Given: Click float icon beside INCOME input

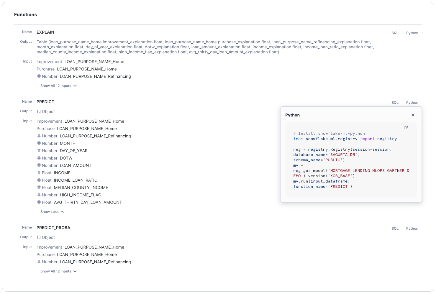Looking at the screenshot, I should [39, 173].
